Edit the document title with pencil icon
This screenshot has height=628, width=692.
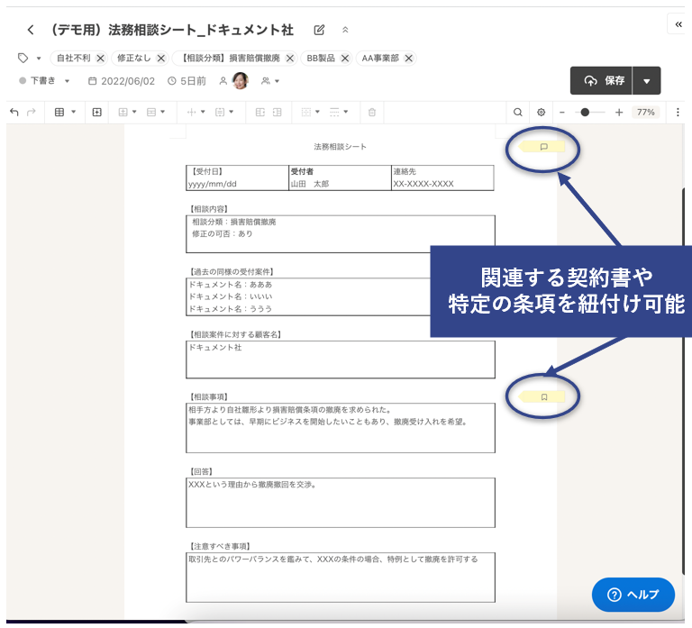[319, 30]
